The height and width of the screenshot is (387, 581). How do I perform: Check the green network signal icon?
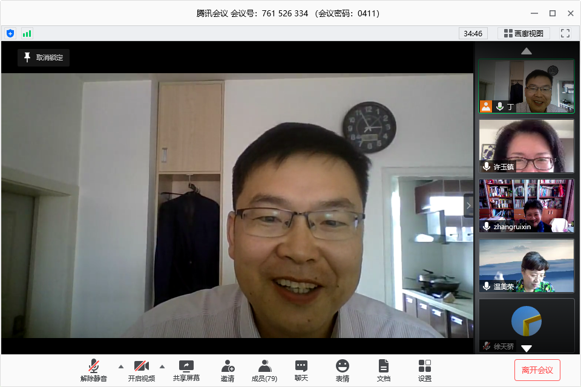point(27,33)
